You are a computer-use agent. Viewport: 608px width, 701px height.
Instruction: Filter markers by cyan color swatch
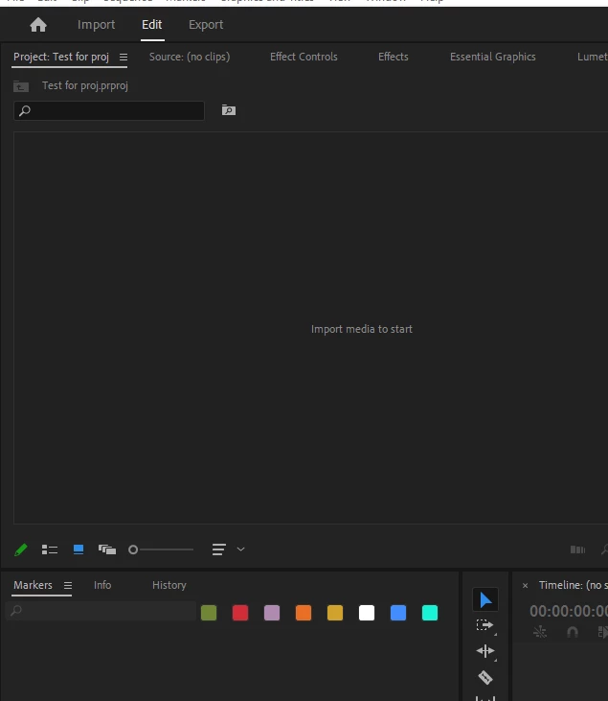pyautogui.click(x=430, y=613)
